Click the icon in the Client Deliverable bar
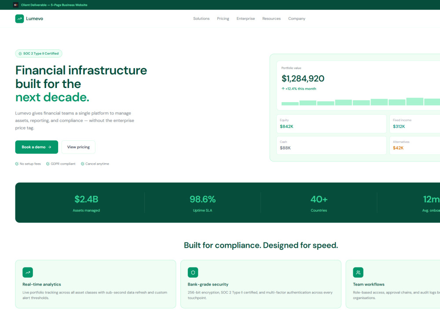 pos(16,5)
